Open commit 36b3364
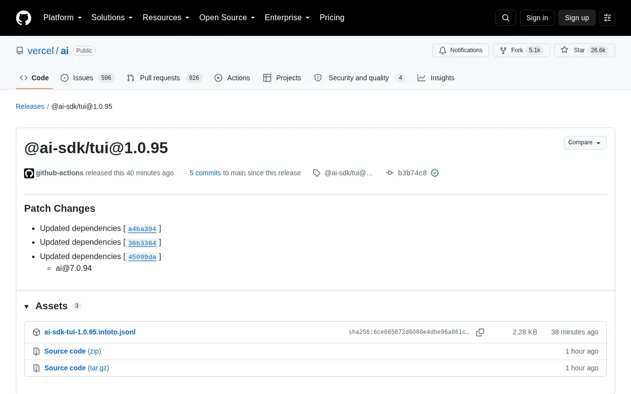The height and width of the screenshot is (394, 631). 142,243
